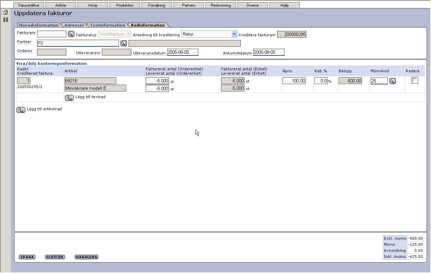Edit Fakturerat antal (Orderenhet) field

coord(157,81)
